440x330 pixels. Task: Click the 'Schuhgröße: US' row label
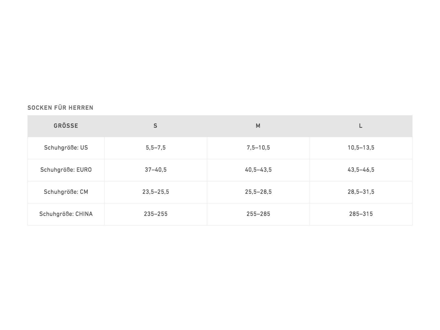66,148
